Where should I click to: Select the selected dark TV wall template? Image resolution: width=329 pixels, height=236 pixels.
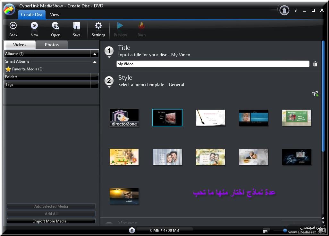[x=167, y=118]
